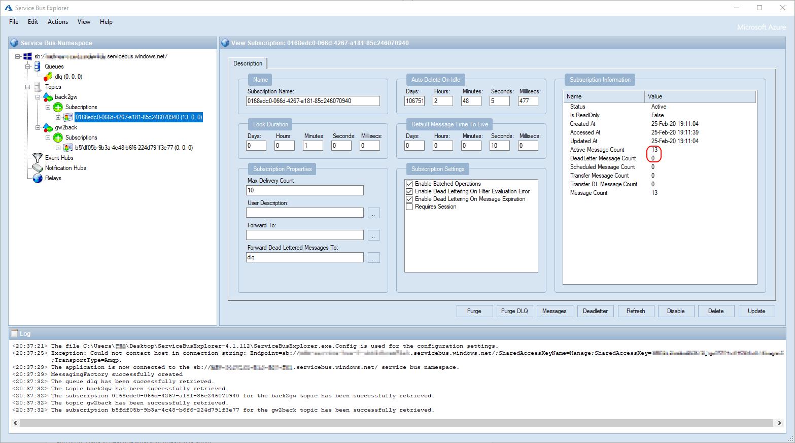Toggle Enable Batched Operations checkbox
The width and height of the screenshot is (795, 443).
409,184
